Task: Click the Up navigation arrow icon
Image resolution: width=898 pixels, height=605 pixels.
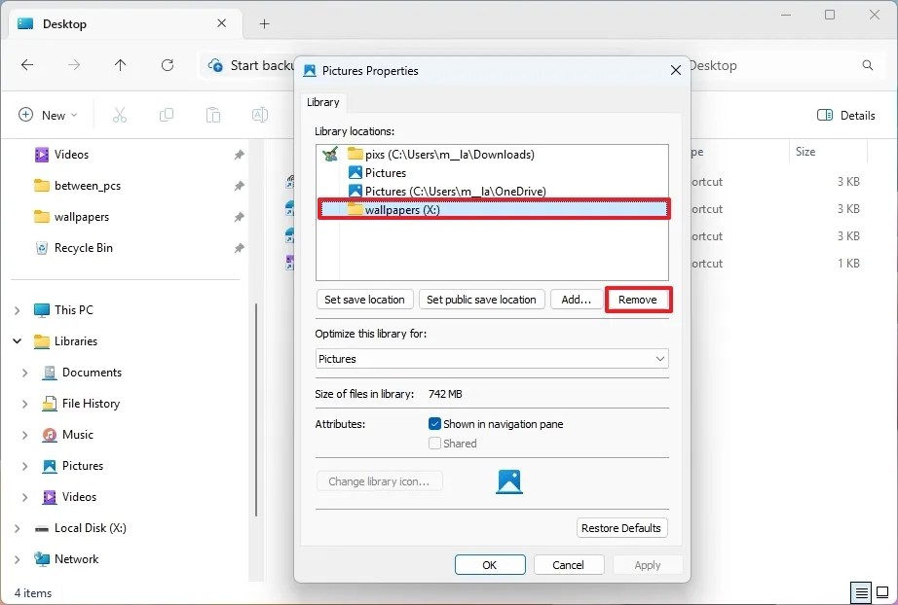Action: tap(119, 65)
